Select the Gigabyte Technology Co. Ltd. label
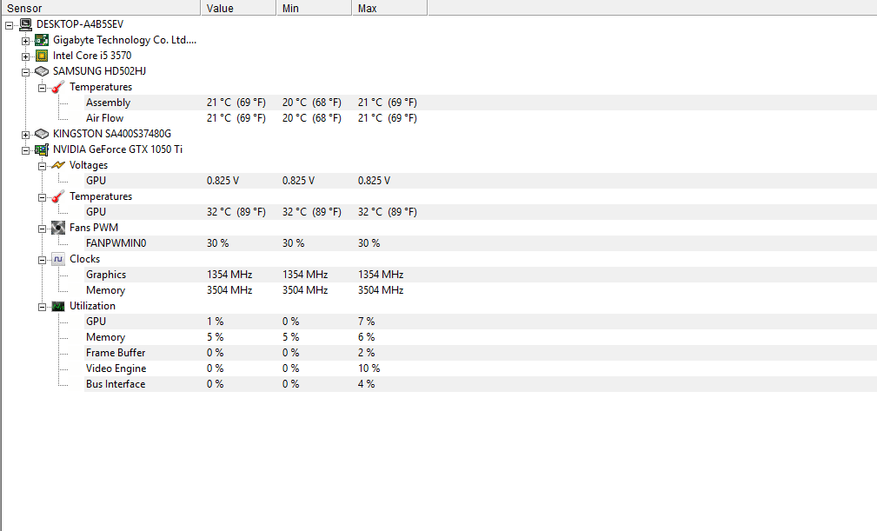This screenshot has width=877, height=531. [x=124, y=40]
